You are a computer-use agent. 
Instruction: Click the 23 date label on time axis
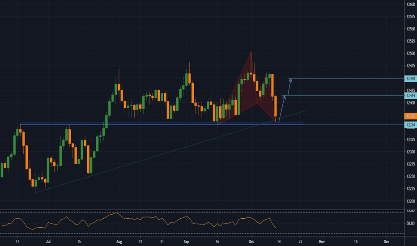point(300,242)
